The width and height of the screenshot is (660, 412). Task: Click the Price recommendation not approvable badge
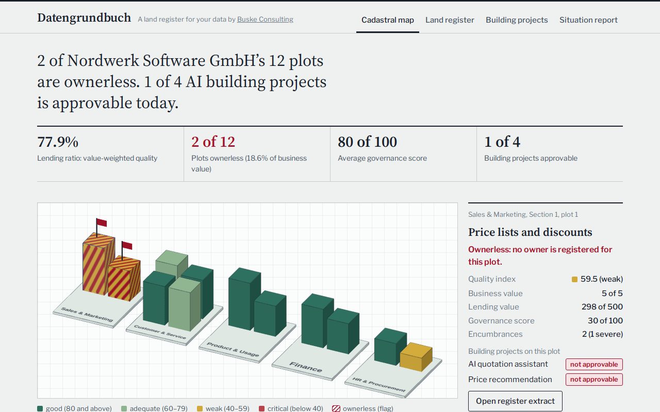coord(594,380)
